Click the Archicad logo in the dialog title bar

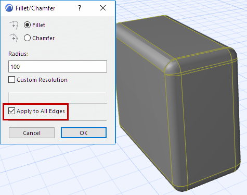[x=9, y=8]
